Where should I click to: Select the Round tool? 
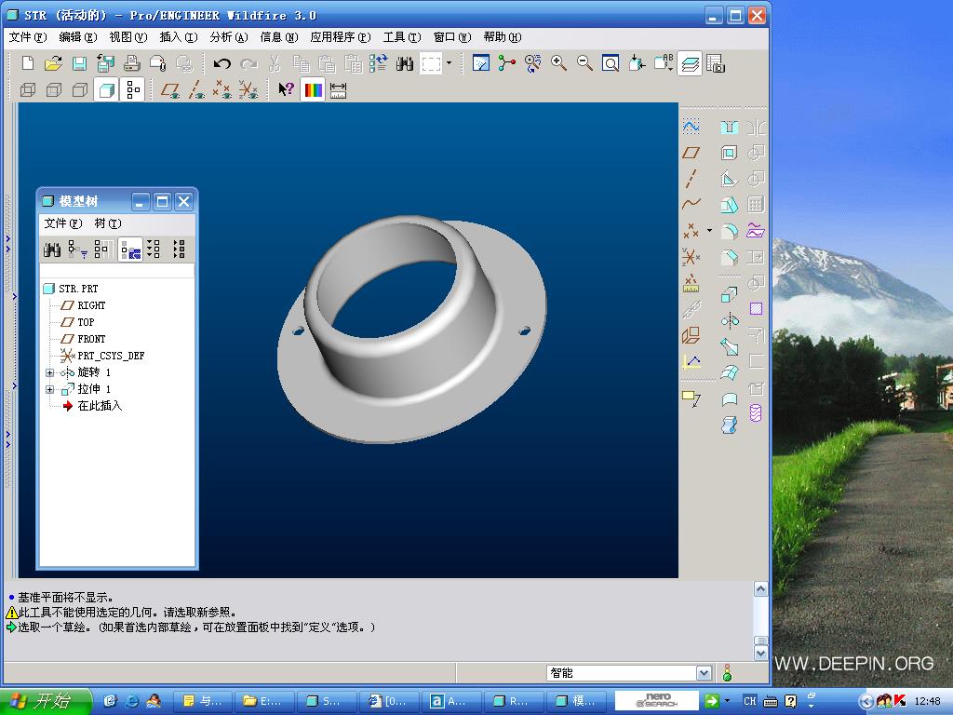coord(730,231)
